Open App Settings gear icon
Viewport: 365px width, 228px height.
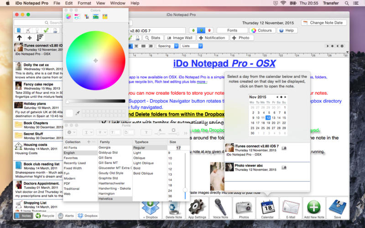(197, 208)
